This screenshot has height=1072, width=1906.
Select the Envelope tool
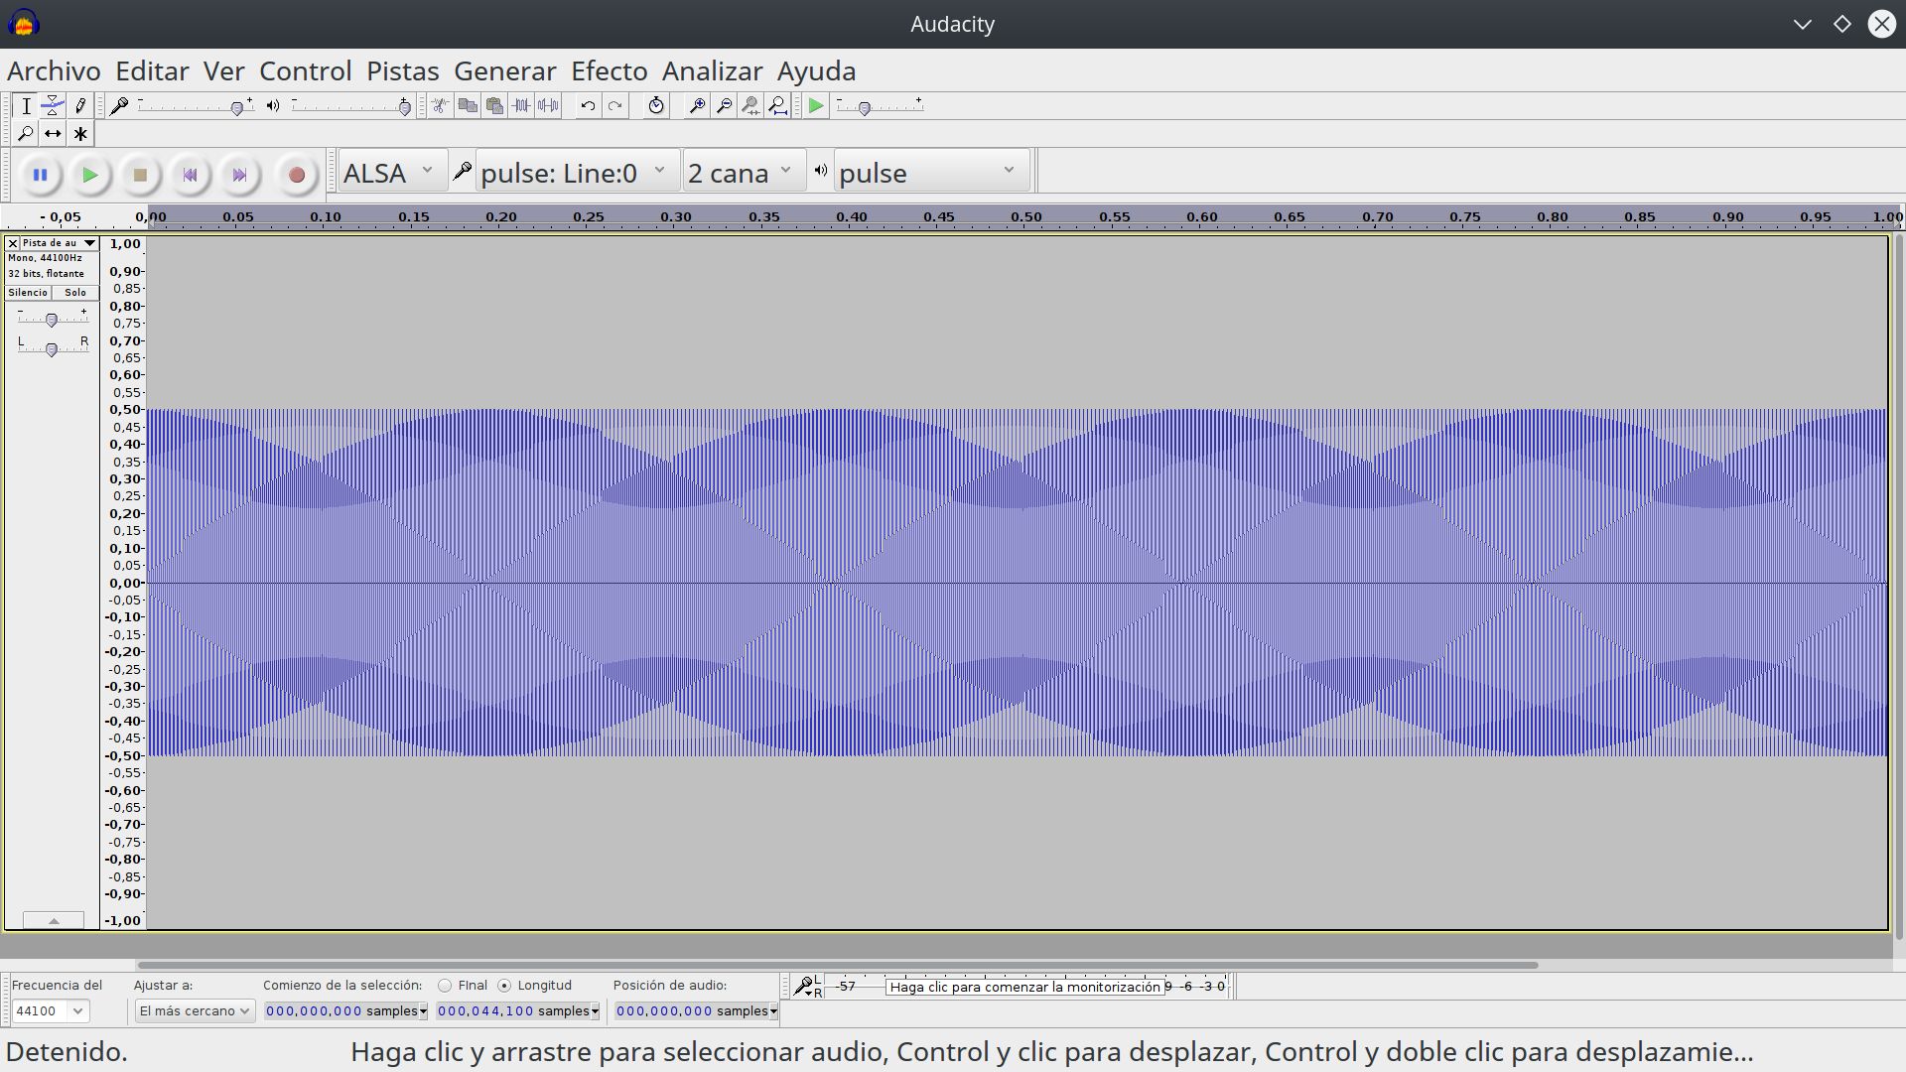(x=54, y=106)
